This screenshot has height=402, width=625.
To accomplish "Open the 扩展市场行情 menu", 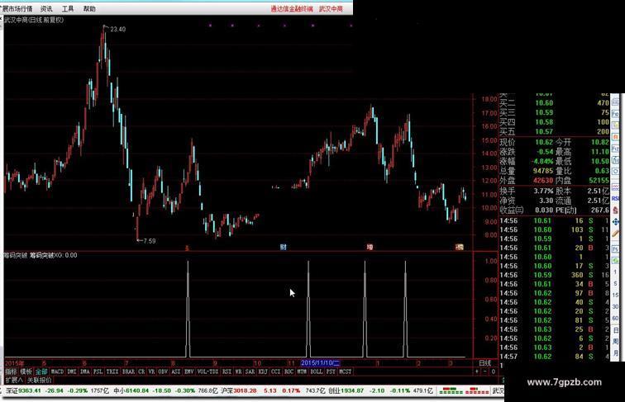I will pos(17,8).
